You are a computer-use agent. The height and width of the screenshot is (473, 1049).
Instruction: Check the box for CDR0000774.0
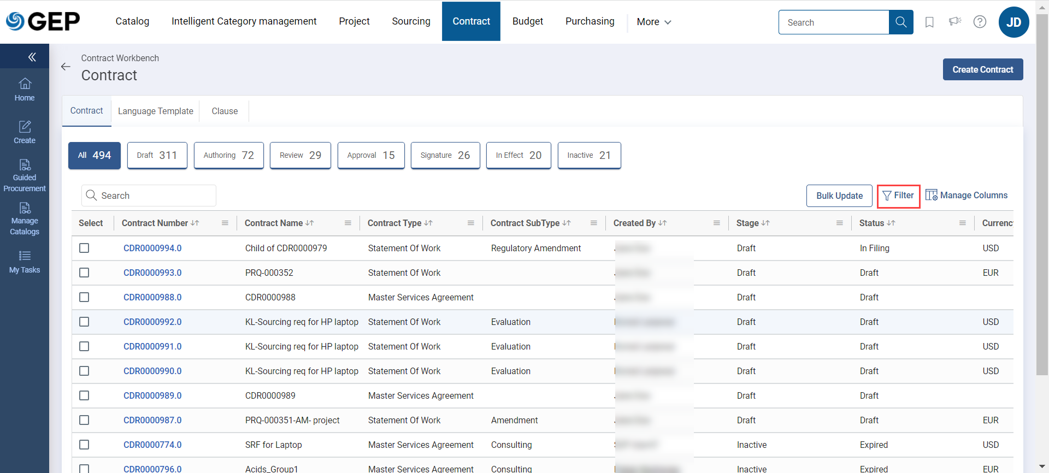coord(84,445)
